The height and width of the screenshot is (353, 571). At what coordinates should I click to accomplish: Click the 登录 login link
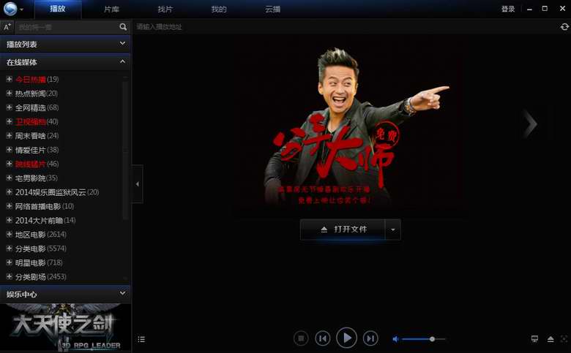tap(507, 9)
